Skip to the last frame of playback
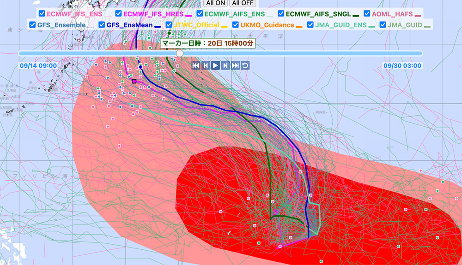The width and height of the screenshot is (462, 265). tap(235, 65)
